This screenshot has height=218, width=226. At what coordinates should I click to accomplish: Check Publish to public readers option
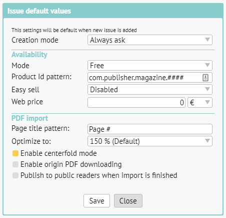15,175
